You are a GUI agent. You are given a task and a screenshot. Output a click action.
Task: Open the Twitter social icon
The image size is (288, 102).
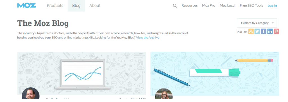257,31
